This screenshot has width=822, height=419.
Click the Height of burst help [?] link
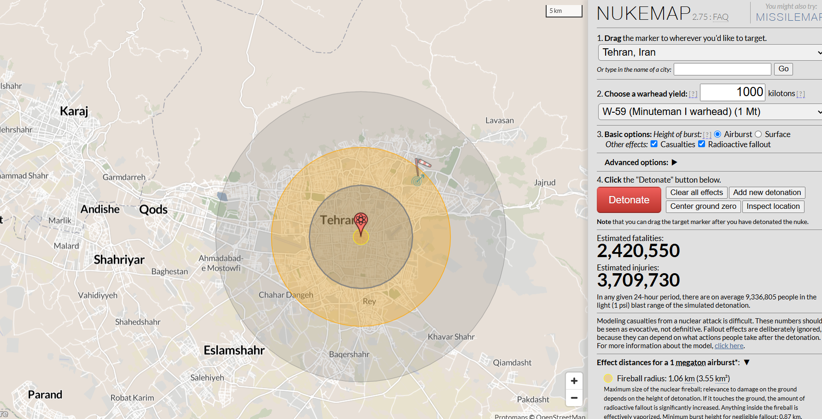click(x=707, y=135)
